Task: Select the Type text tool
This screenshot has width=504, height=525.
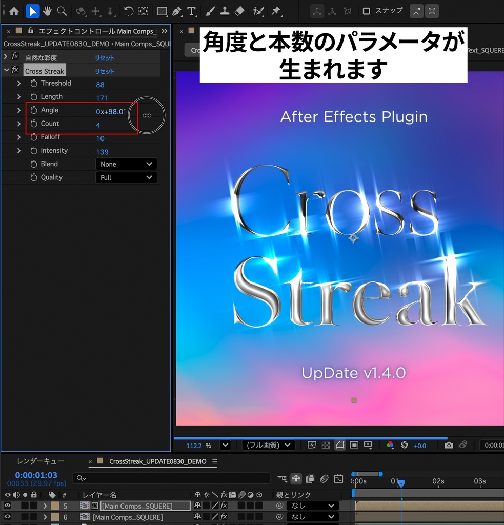Action: click(x=191, y=11)
